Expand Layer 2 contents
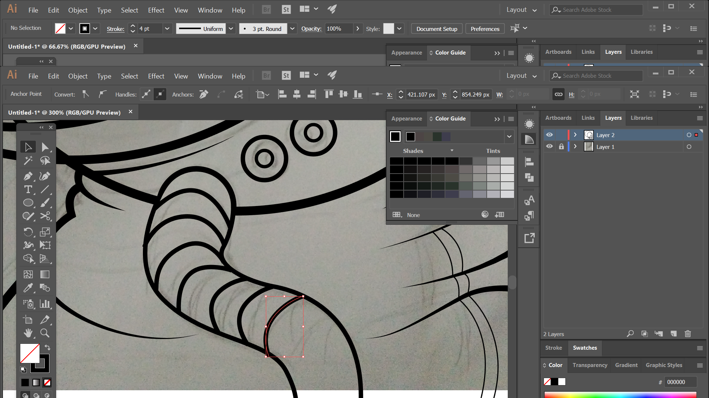This screenshot has width=709, height=398. (575, 135)
